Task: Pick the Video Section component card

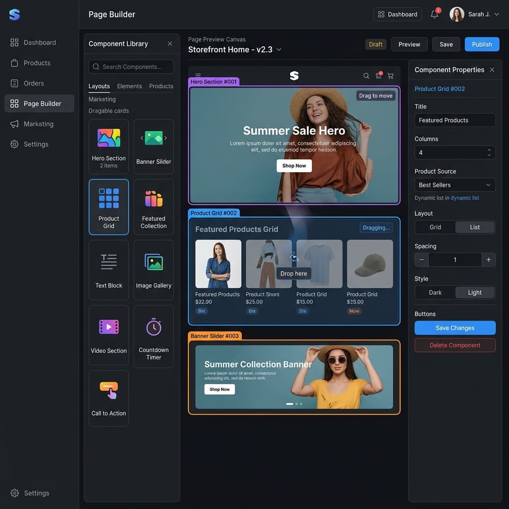Action: [x=109, y=336]
